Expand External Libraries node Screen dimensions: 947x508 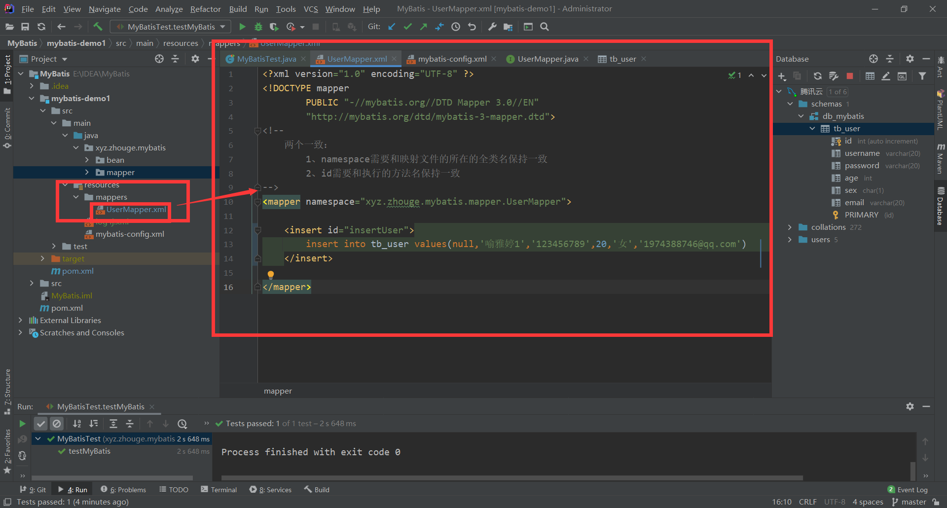tap(20, 320)
